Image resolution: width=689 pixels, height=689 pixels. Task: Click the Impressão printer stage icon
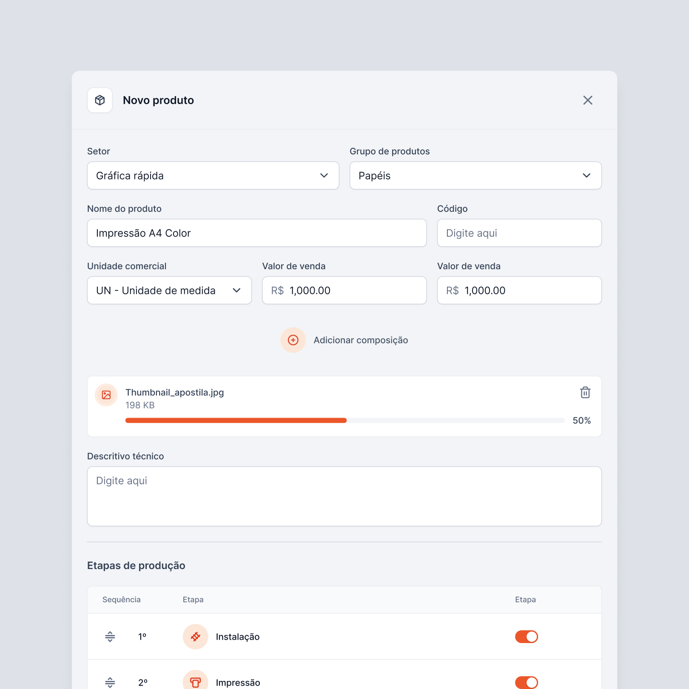click(x=195, y=682)
